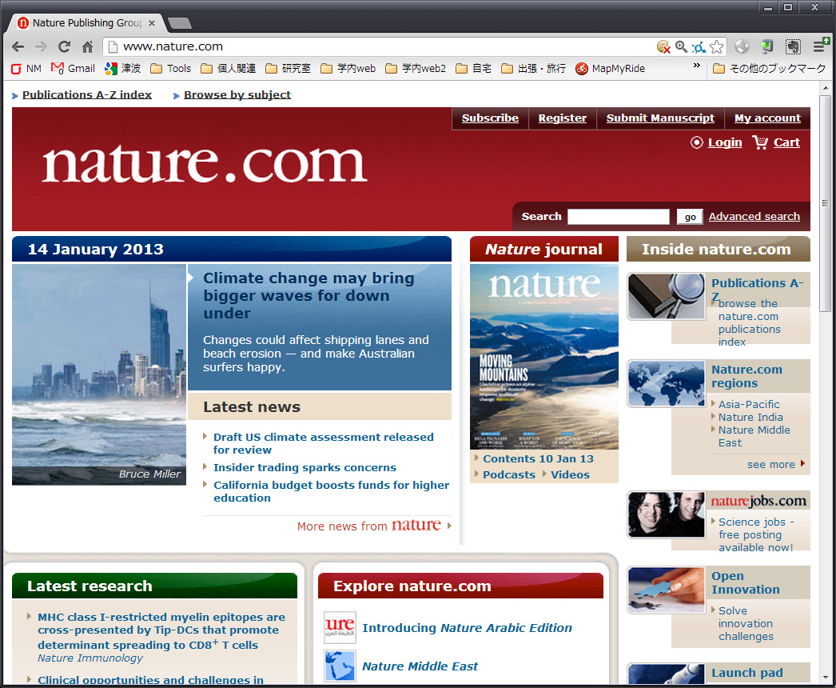Open the Videos link
The image size is (836, 688).
click(x=570, y=475)
